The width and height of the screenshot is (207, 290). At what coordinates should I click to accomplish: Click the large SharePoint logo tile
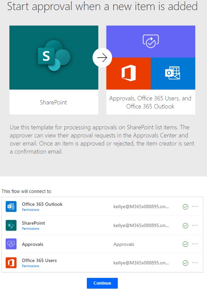point(54,58)
